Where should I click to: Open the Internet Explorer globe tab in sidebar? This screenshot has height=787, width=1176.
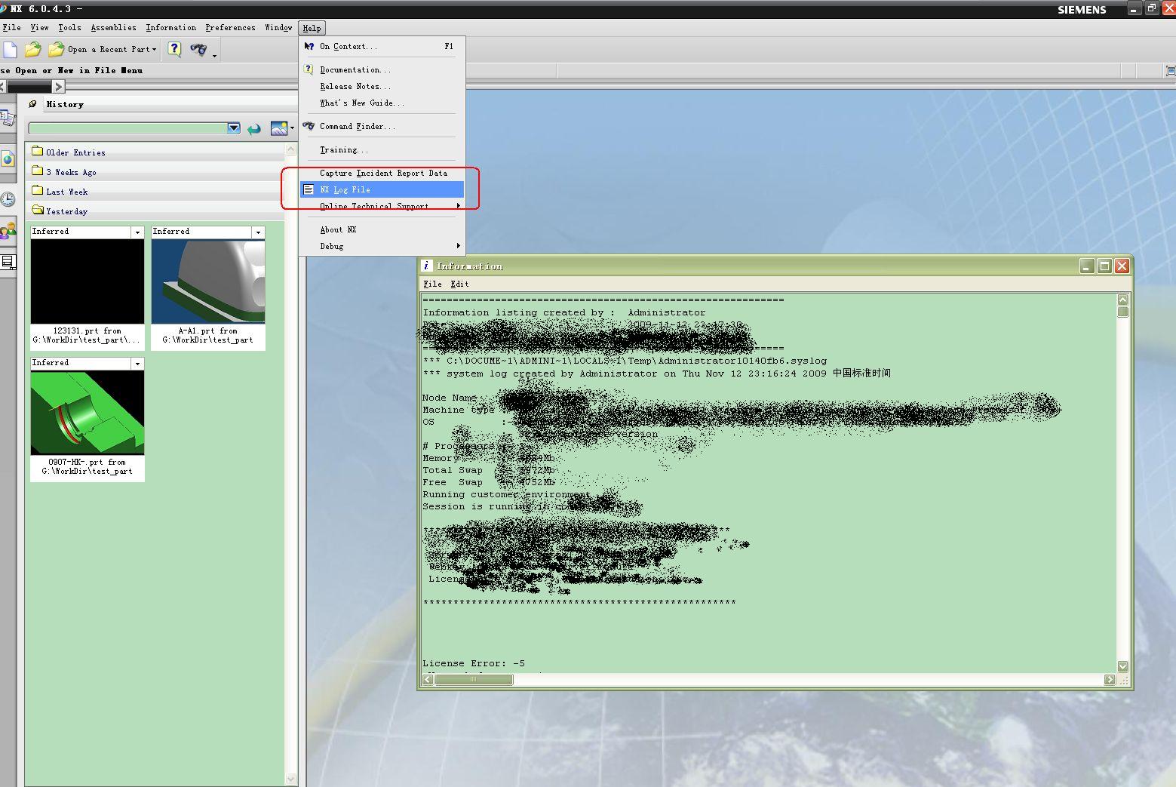pos(8,159)
